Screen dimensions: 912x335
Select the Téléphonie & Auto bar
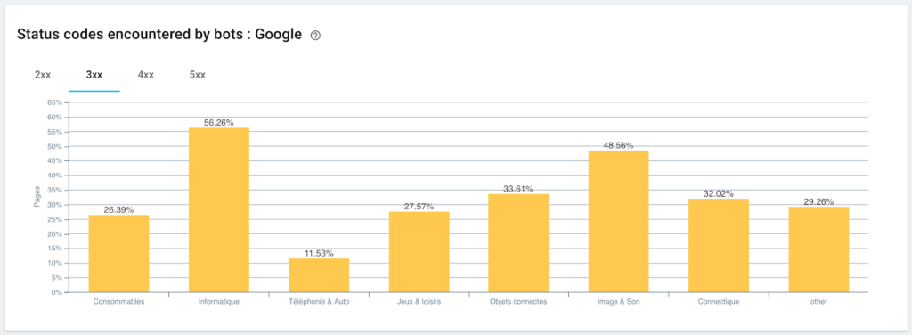(x=319, y=275)
